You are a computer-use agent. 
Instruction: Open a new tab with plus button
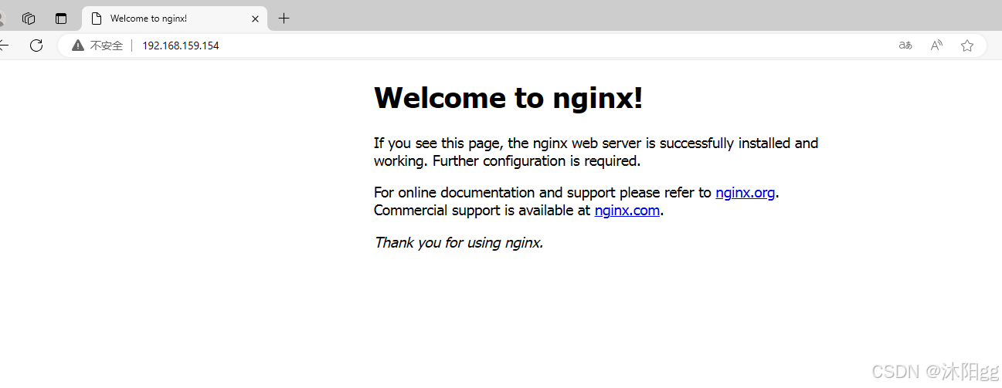point(284,19)
